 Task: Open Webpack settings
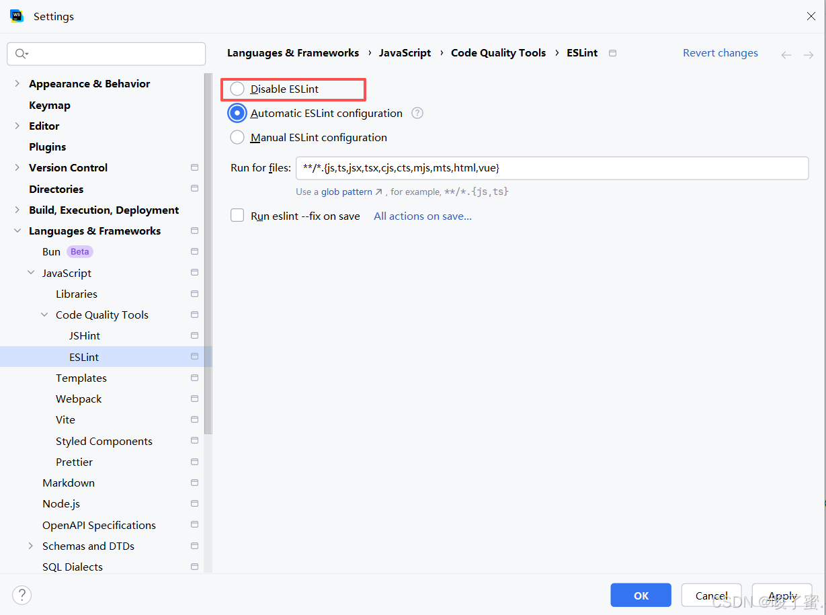pyautogui.click(x=79, y=399)
